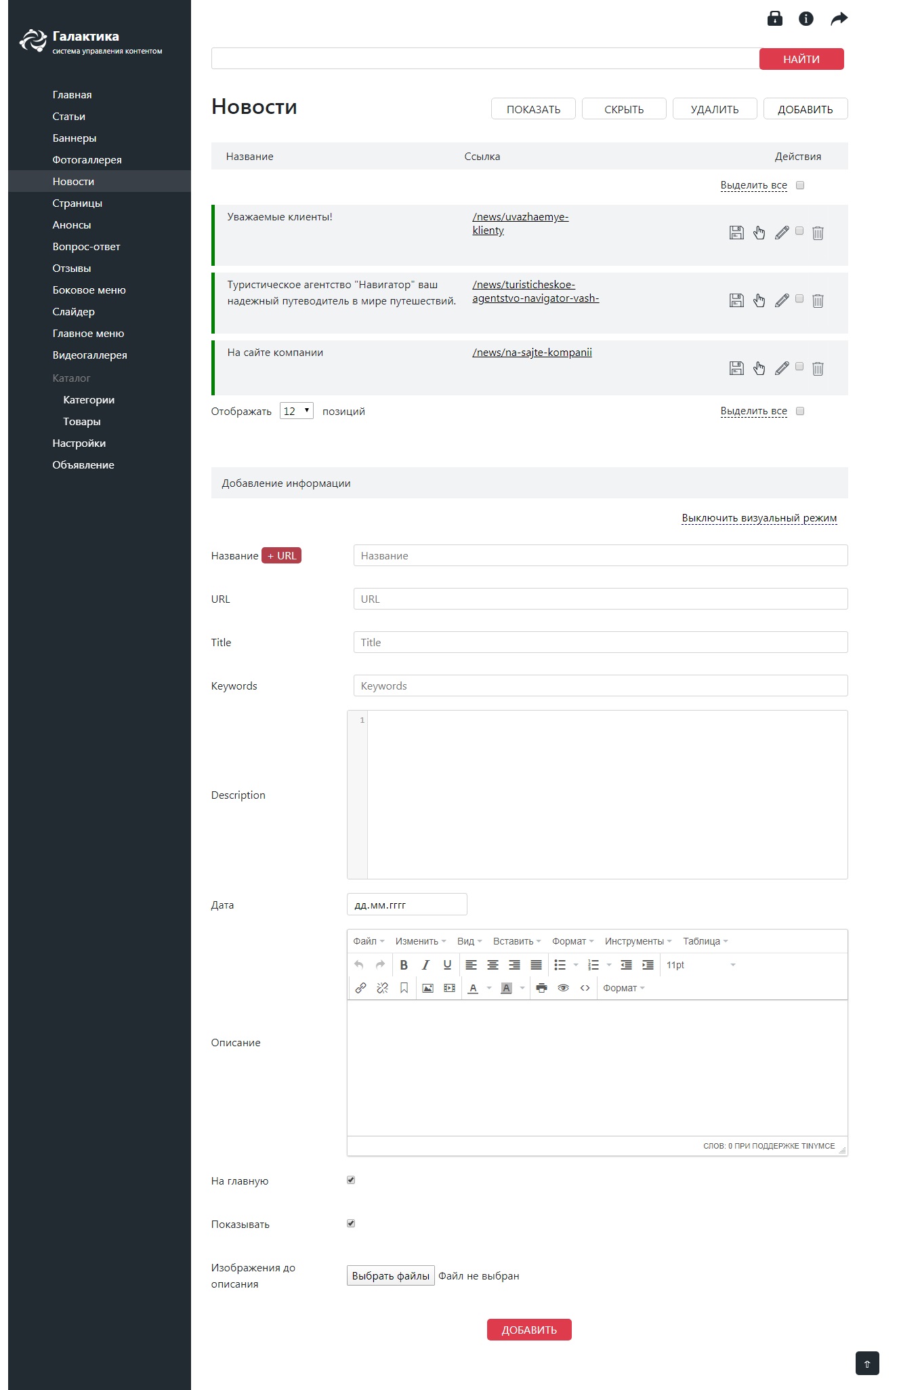Insert a link using the editor toolbar

pyautogui.click(x=360, y=988)
